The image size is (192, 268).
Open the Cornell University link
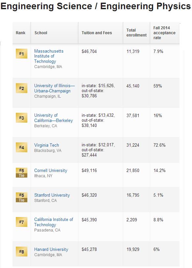[x=51, y=170]
